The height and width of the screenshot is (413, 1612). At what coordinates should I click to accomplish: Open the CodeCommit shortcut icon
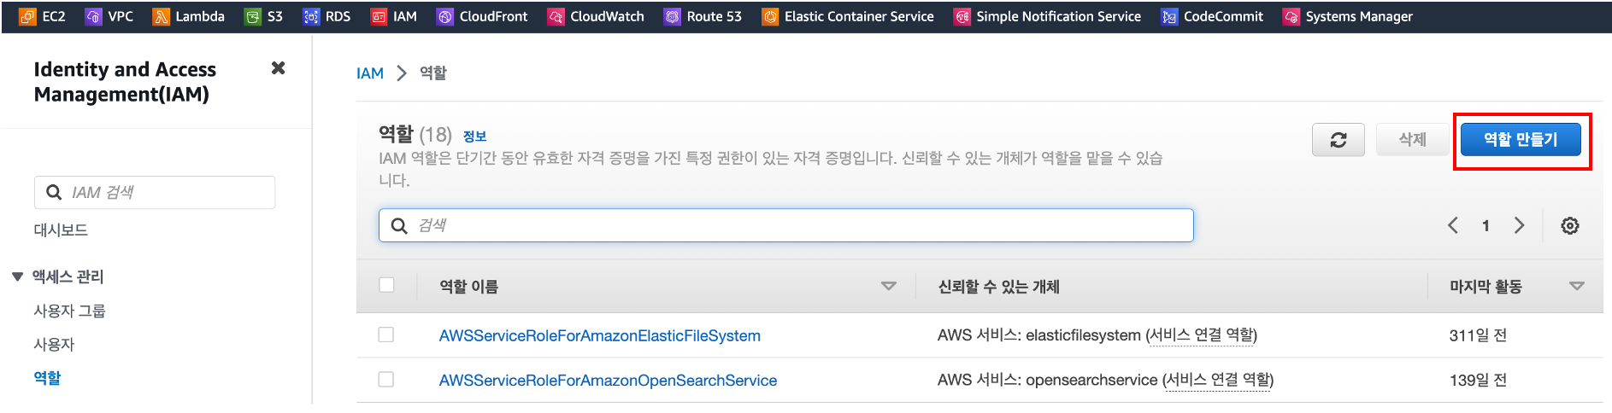click(x=1169, y=16)
